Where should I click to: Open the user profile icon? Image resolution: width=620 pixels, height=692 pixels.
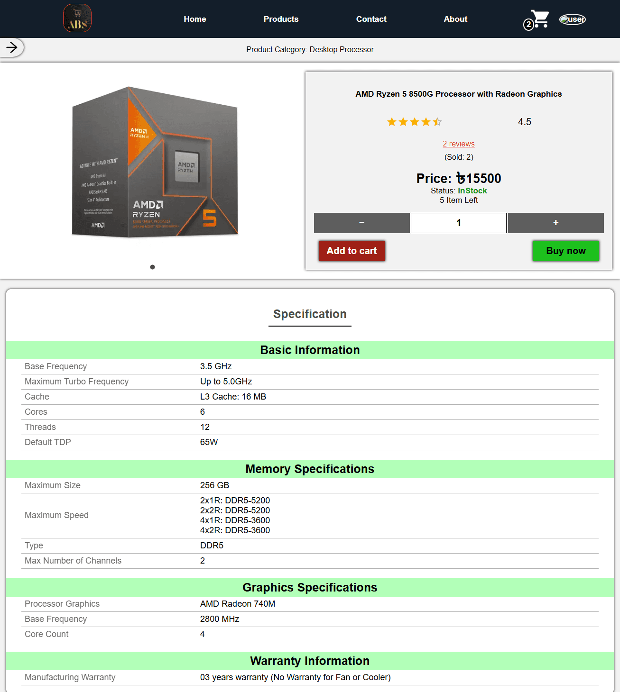point(573,19)
